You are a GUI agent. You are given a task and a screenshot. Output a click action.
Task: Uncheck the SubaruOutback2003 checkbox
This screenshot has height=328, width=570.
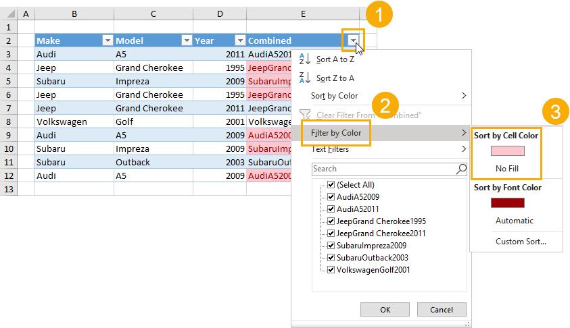[x=331, y=258]
